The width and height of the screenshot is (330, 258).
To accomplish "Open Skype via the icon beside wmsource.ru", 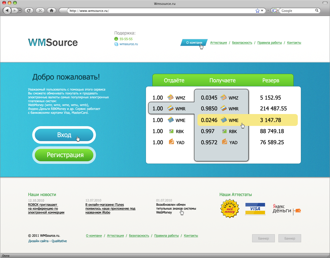I will pos(116,44).
